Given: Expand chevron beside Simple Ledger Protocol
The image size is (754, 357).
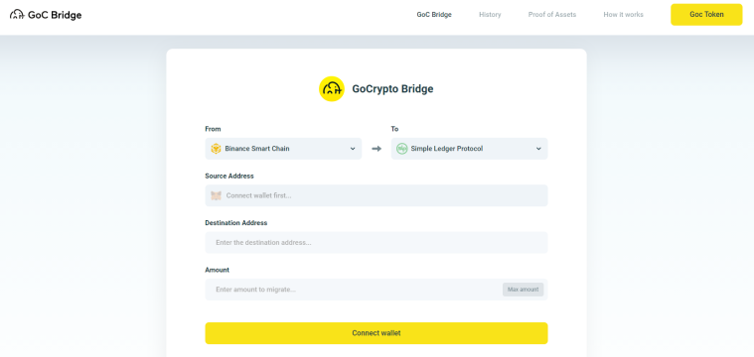Looking at the screenshot, I should coord(538,149).
